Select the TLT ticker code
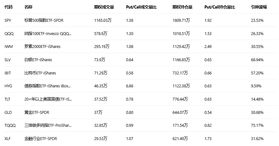Viewport: 279px width, 146px height. (8, 99)
